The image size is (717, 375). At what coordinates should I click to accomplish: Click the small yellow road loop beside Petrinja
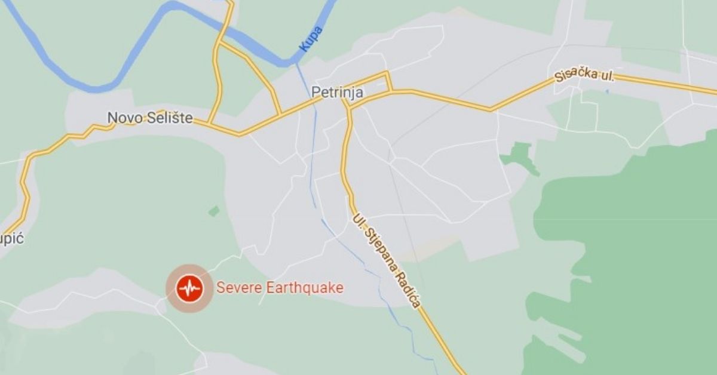369,89
